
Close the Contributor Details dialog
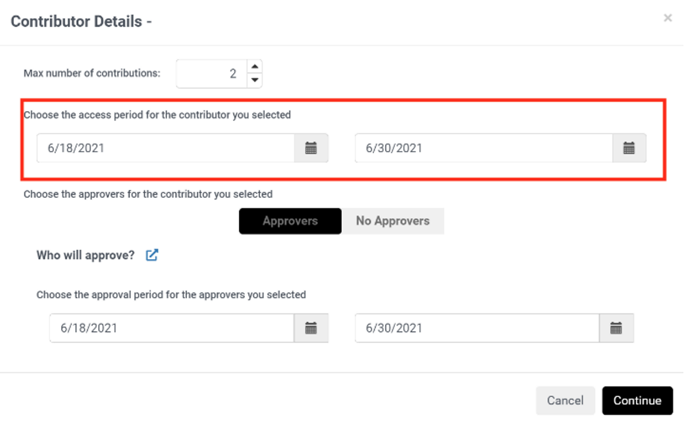[x=668, y=18]
